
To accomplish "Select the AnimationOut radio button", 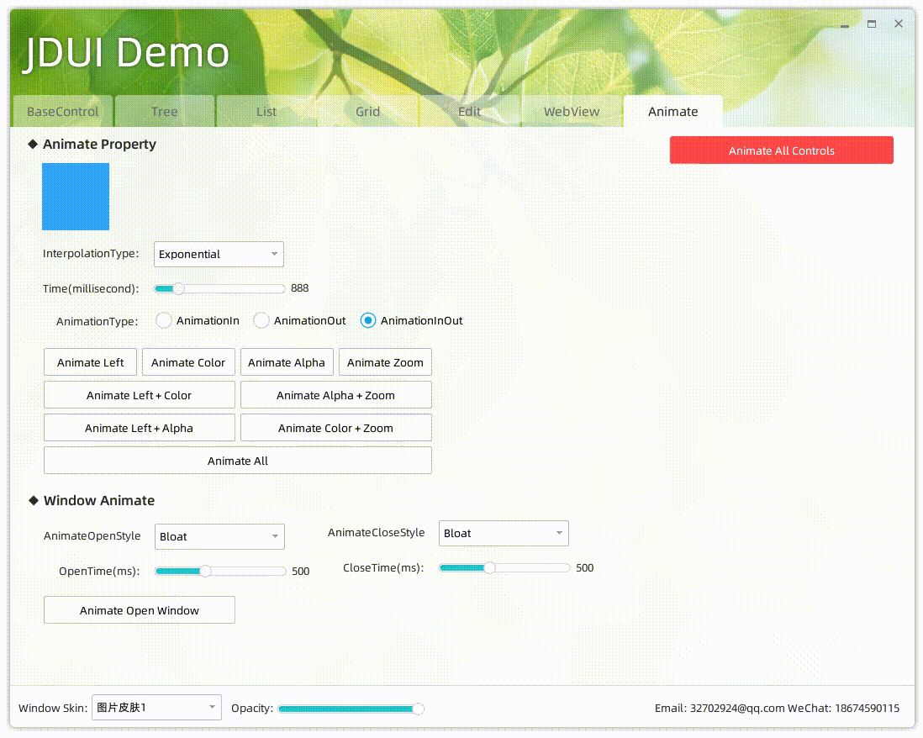I will tap(261, 320).
